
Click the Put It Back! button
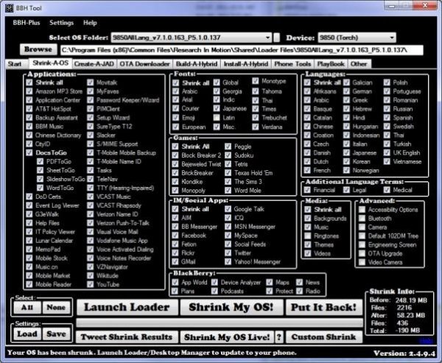tap(324, 307)
